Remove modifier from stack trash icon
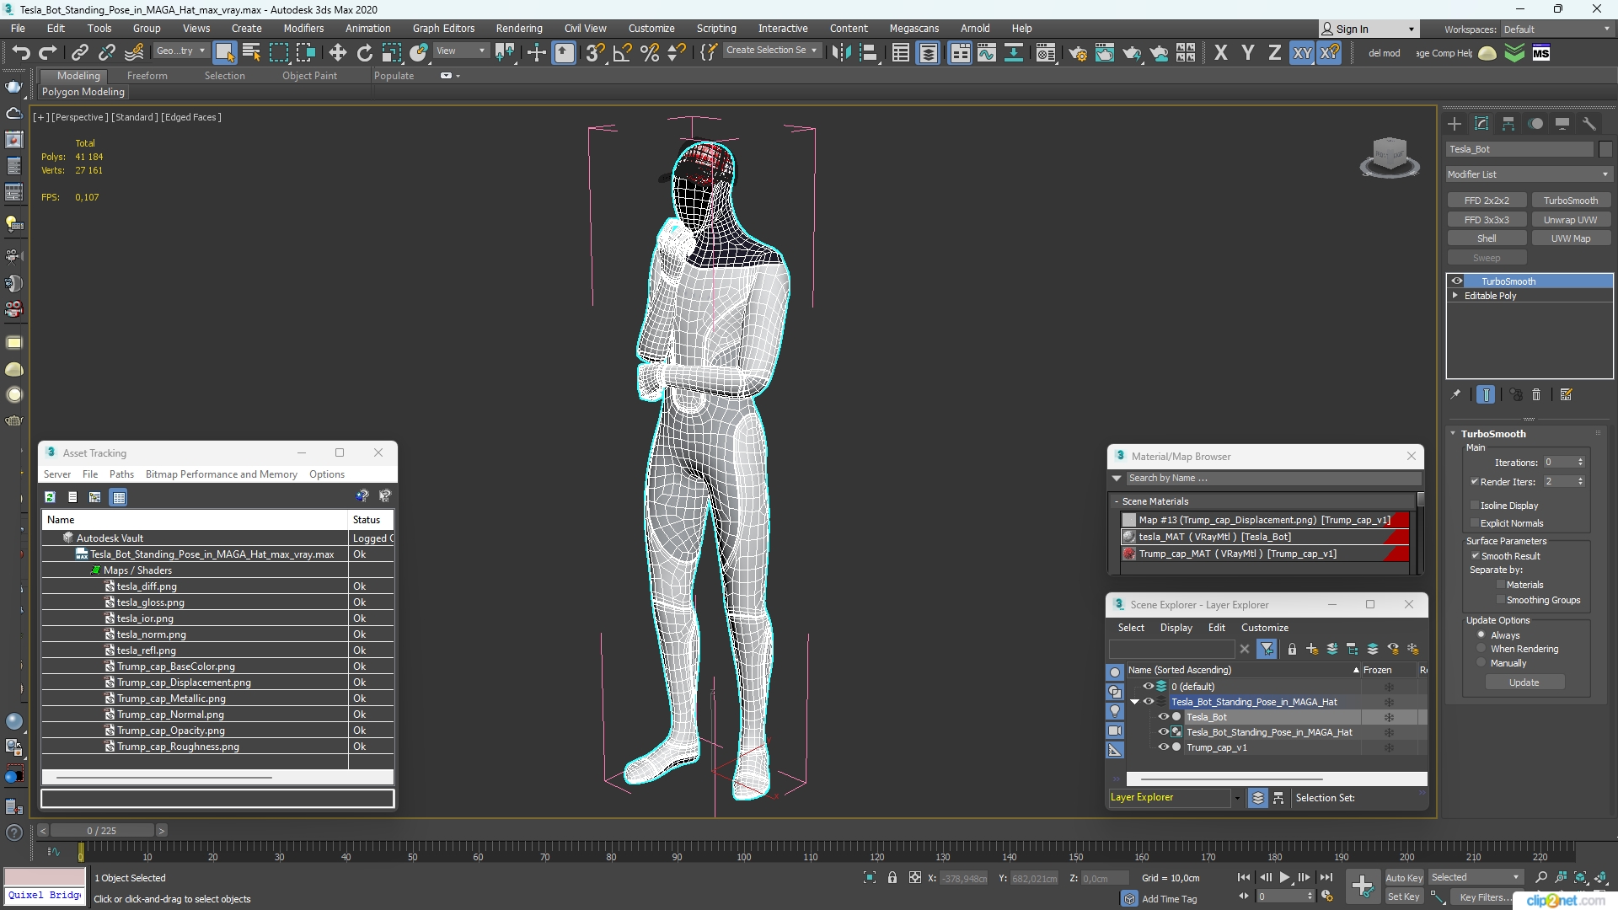Image resolution: width=1618 pixels, height=910 pixels. [1536, 394]
